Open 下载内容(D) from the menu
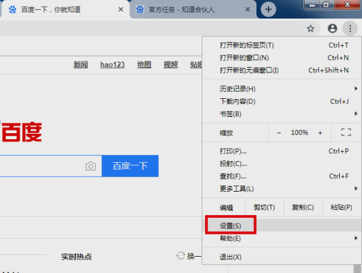 [x=282, y=101]
